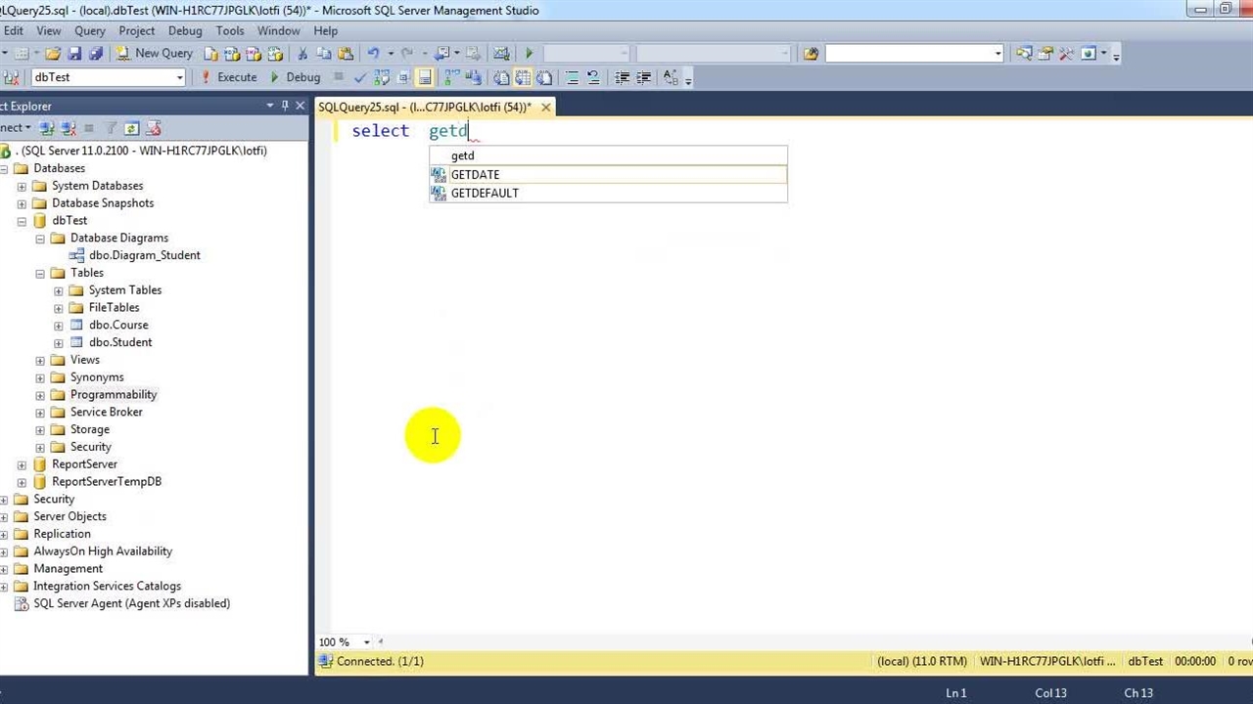Collapse the dbTest database node
Viewport: 1253px width, 704px height.
pyautogui.click(x=22, y=221)
